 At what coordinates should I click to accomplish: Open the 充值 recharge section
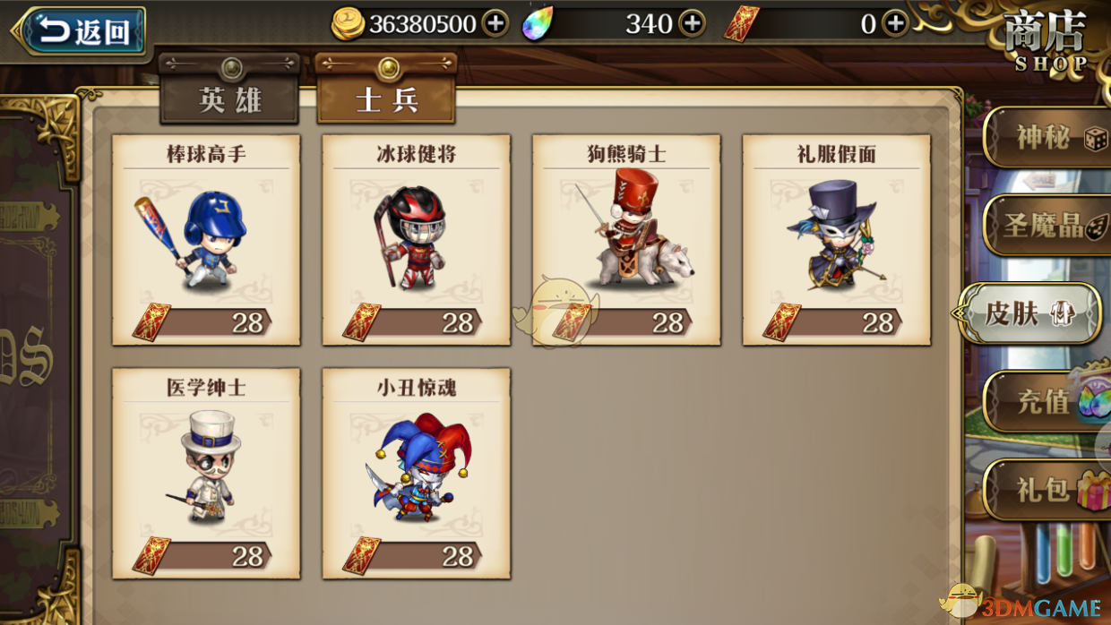point(1048,402)
